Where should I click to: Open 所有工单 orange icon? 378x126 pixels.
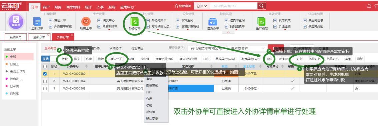pyautogui.click(x=86, y=21)
